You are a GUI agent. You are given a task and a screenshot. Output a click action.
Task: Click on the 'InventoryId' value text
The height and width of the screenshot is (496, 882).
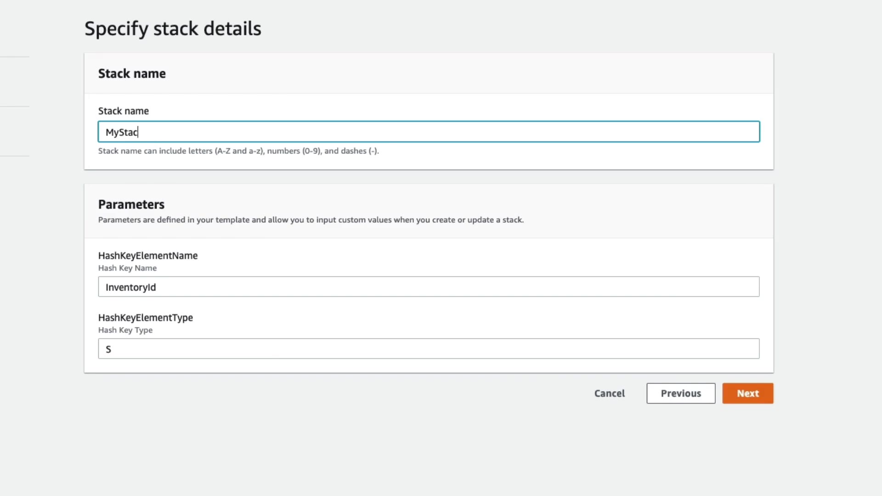coord(130,287)
